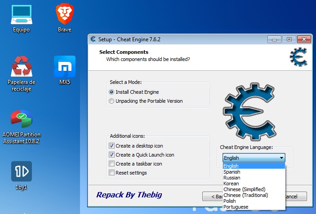Collapse the Cheat Engine Language dropdown

(x=254, y=158)
